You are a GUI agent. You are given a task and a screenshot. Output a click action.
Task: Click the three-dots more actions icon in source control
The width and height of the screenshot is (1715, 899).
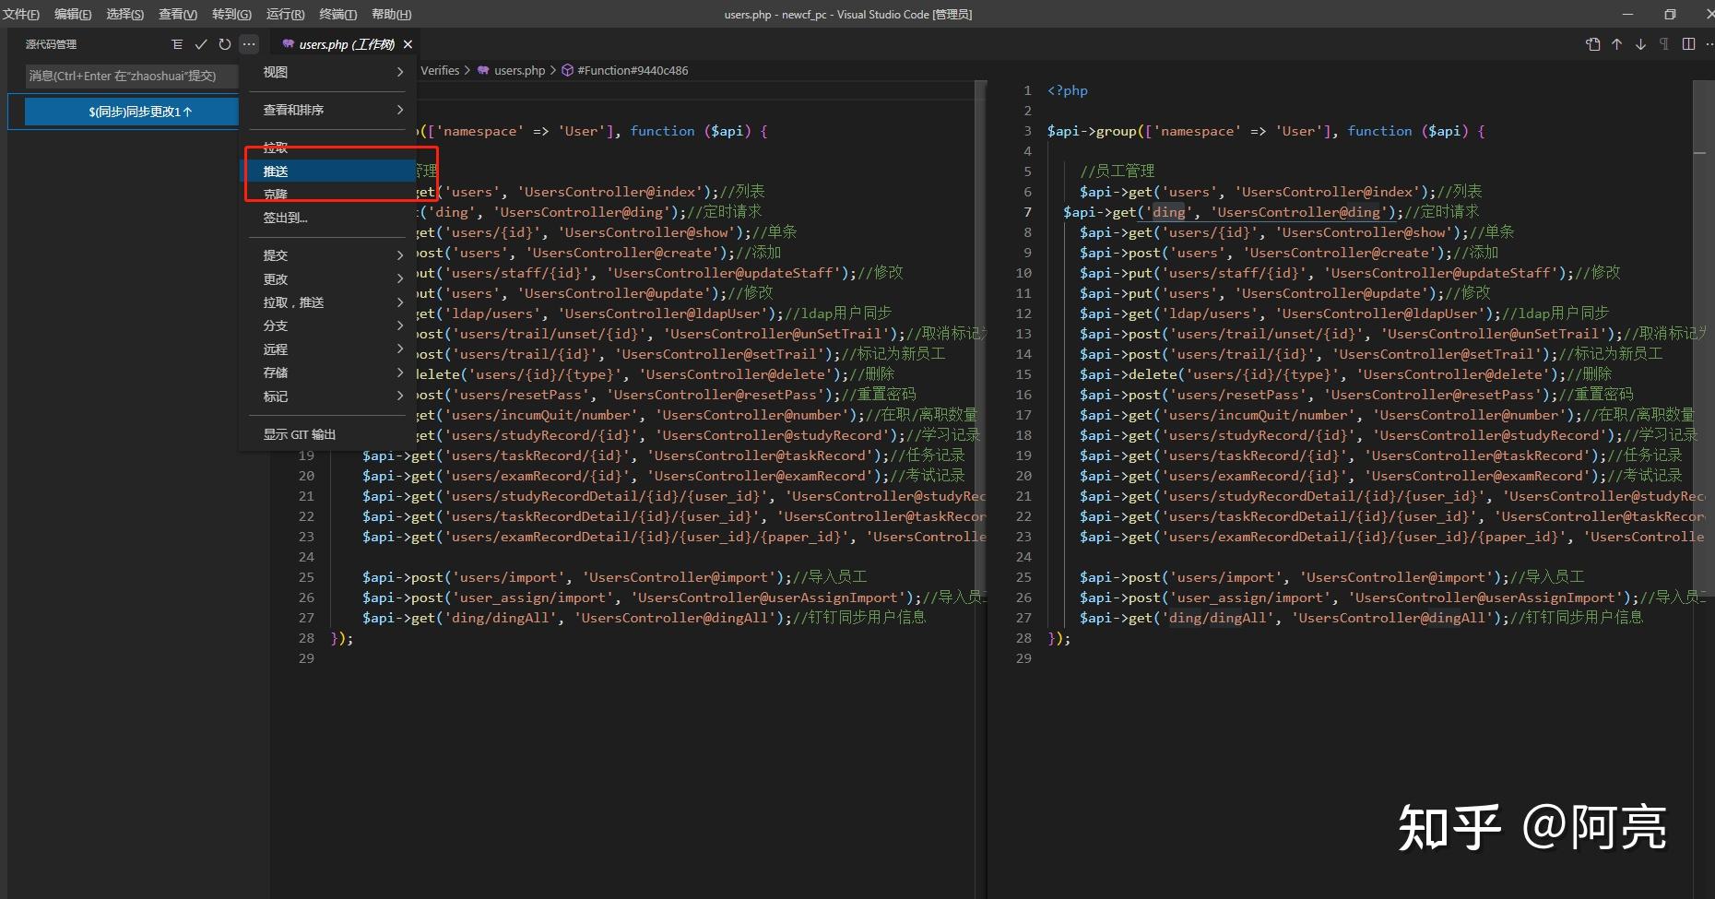pyautogui.click(x=248, y=44)
